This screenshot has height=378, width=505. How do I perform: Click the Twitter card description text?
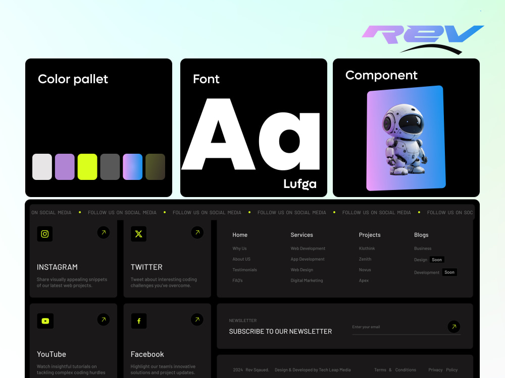tap(164, 283)
